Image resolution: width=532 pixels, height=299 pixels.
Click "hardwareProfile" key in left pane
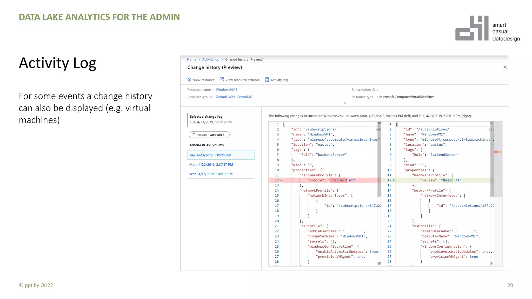tap(317, 175)
